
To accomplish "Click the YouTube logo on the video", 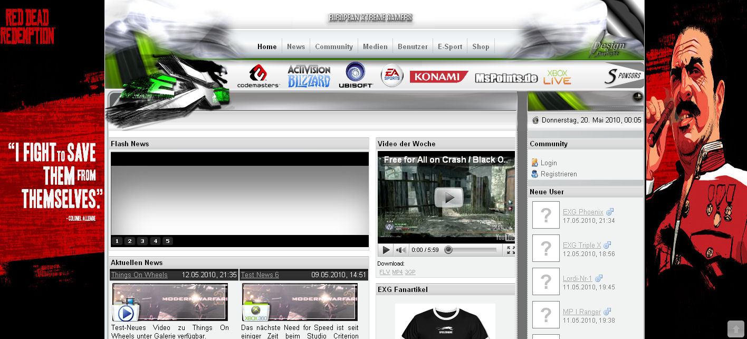I will click(x=505, y=237).
